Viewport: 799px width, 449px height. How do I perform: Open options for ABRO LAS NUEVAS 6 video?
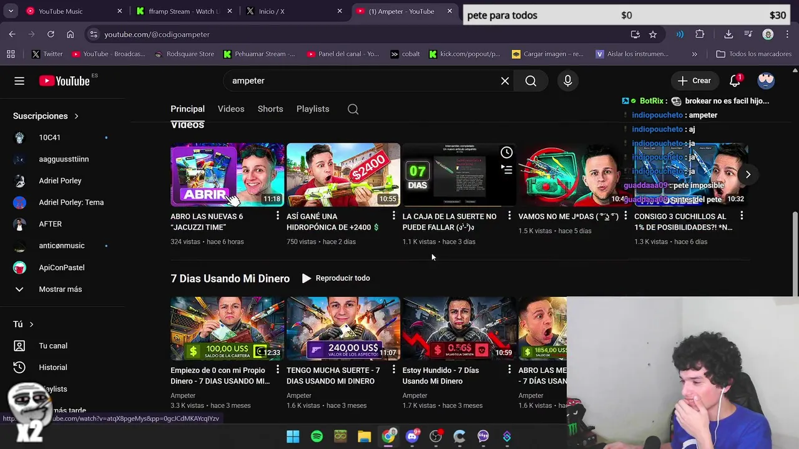coord(278,216)
